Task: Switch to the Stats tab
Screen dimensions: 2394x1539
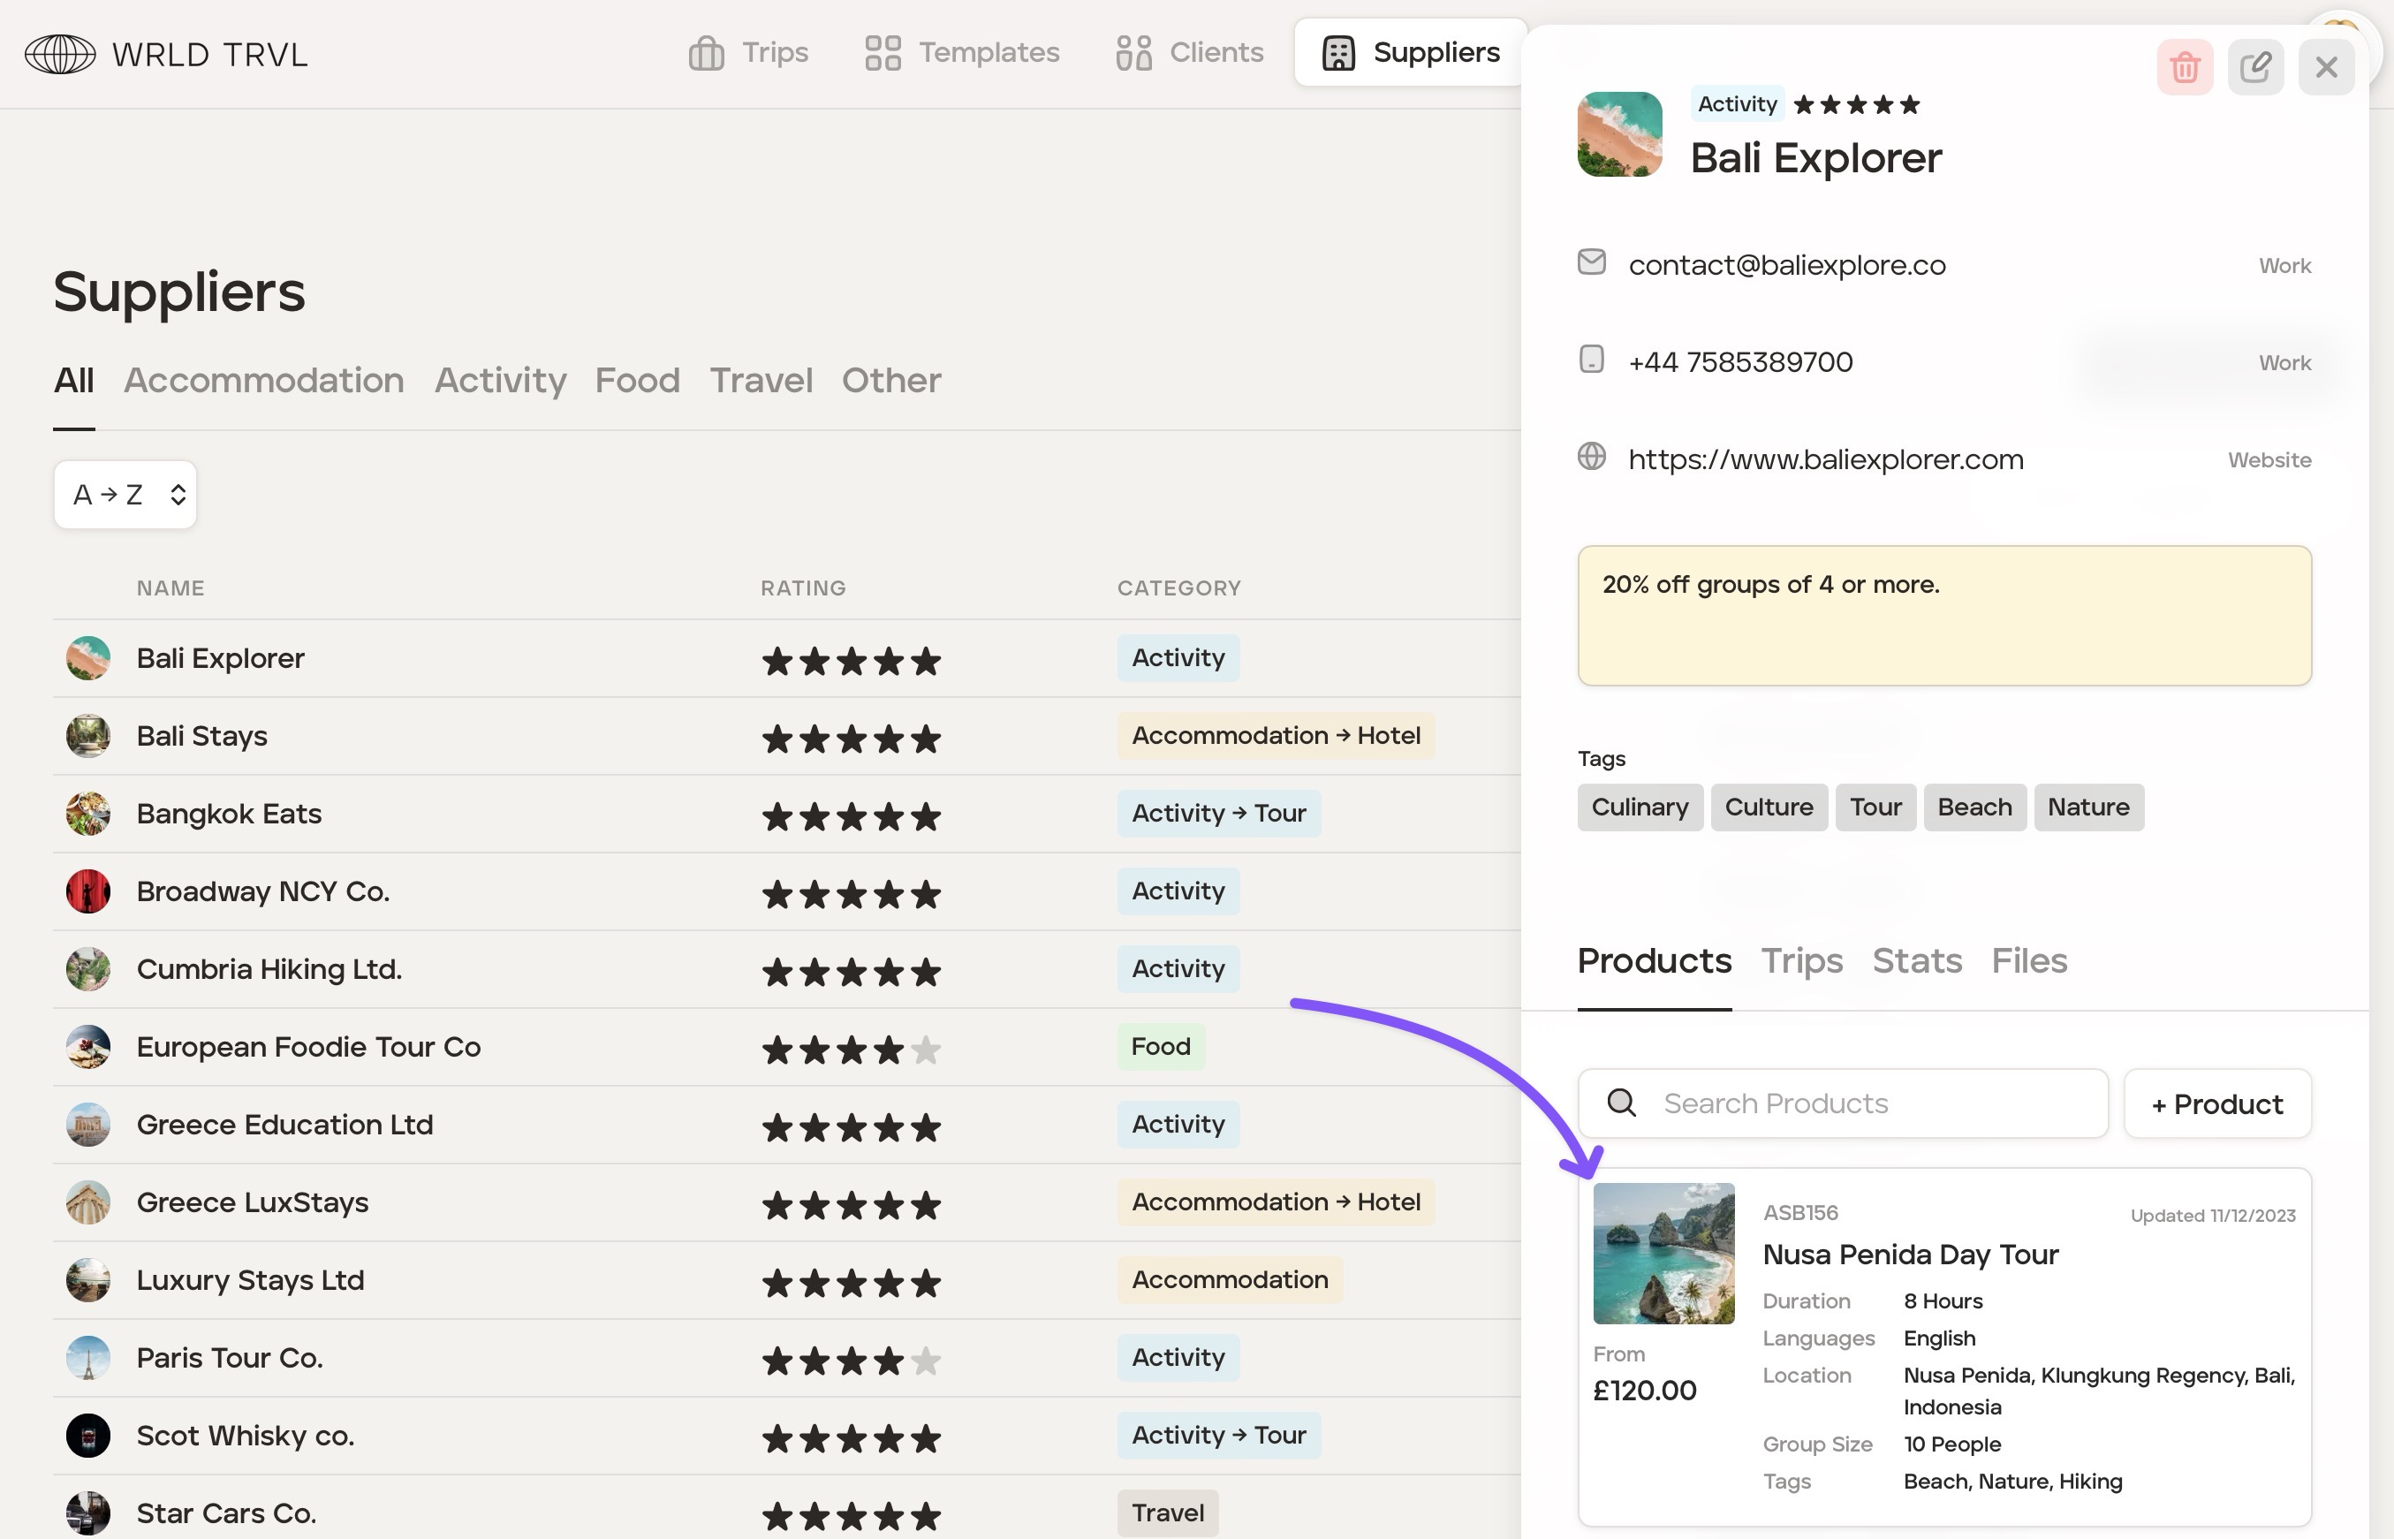Action: [1916, 960]
